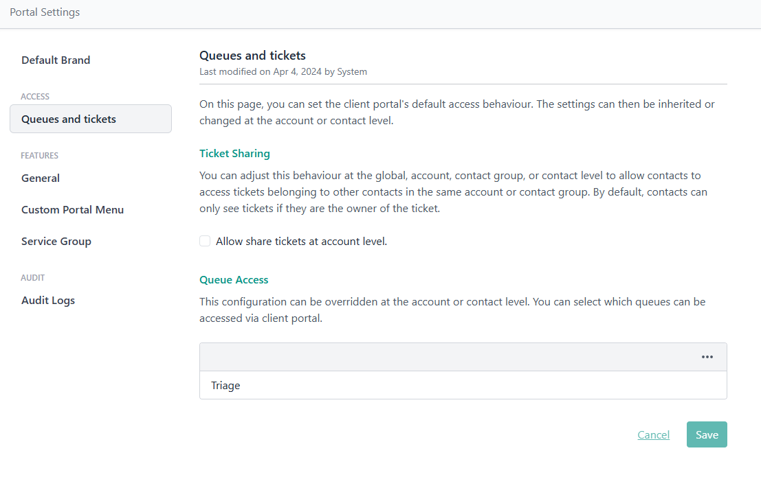The width and height of the screenshot is (761, 477).
Task: Open the ellipsis menu in Queue Access table
Action: (707, 357)
